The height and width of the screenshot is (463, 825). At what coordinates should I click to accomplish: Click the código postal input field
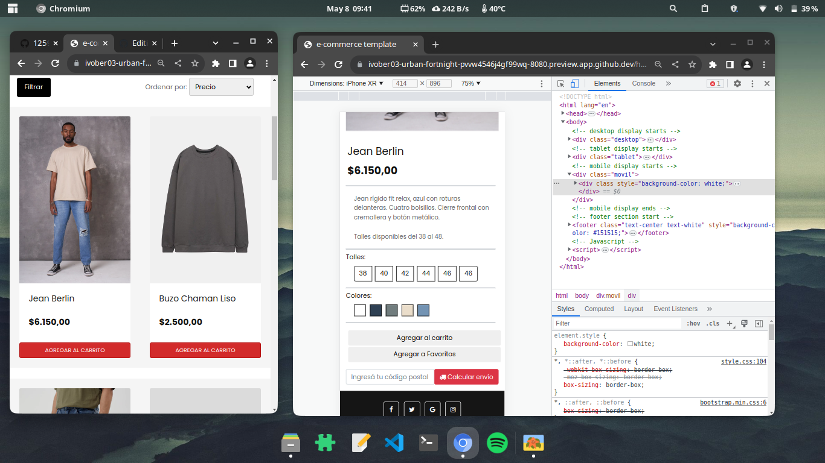(390, 376)
